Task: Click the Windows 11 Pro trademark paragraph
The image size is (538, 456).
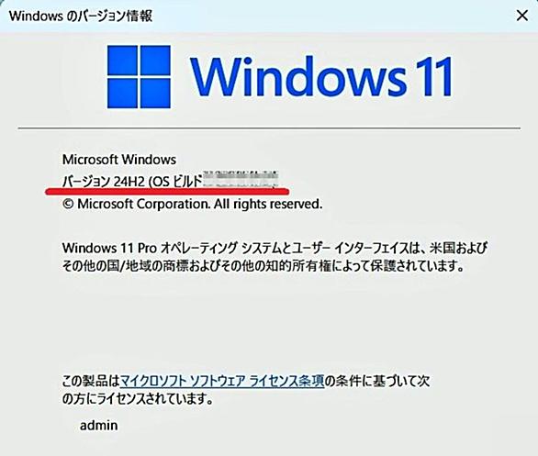Action: coord(275,257)
